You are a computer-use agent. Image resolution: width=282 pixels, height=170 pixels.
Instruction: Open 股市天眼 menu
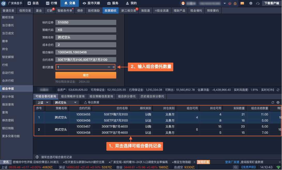click(x=91, y=3)
